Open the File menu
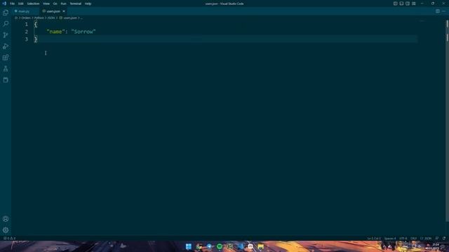This screenshot has height=252, width=449. point(12,3)
